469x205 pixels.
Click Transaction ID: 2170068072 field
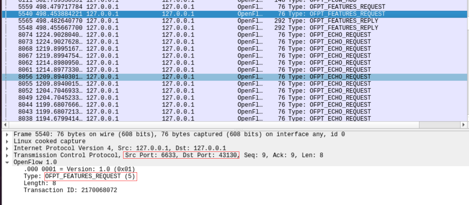tap(70, 190)
